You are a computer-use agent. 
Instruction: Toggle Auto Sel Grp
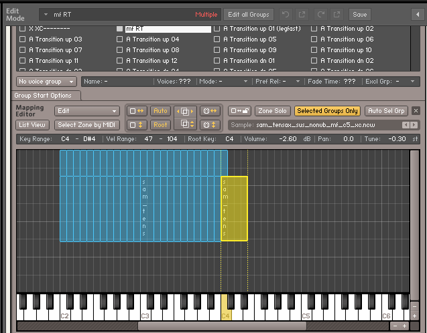tap(386, 111)
